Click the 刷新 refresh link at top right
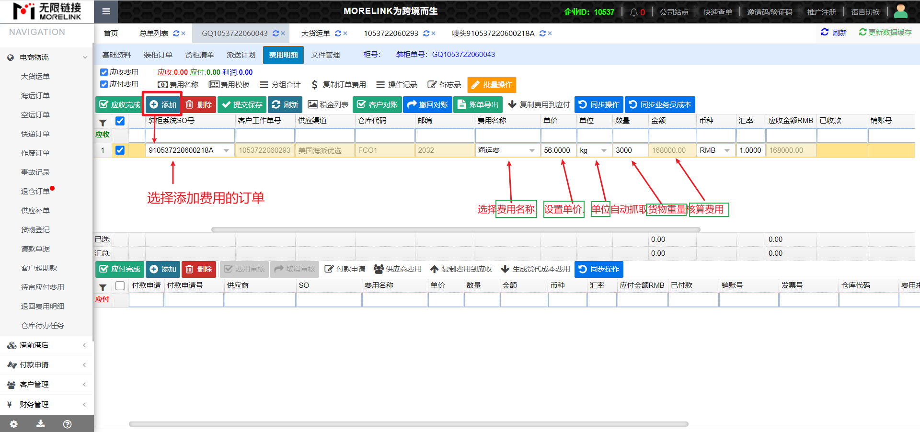Screen dimensions: 920x432 pos(834,33)
